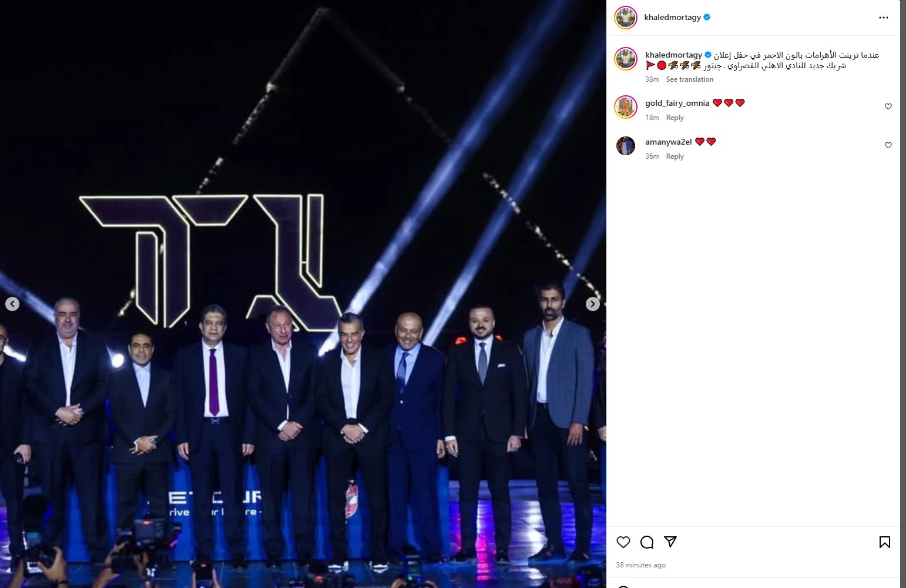
Task: Save post with bookmark icon
Action: click(x=884, y=542)
